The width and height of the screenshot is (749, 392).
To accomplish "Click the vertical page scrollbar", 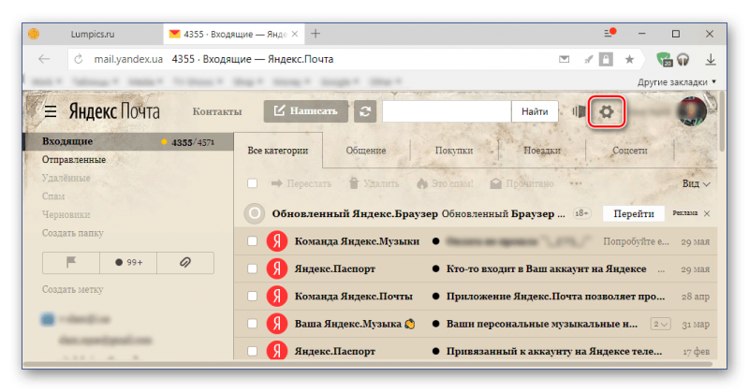I will point(721,122).
